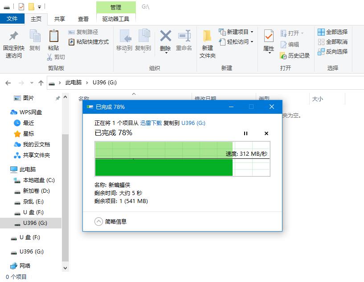Screen dimensions: 364x282
Task: Open History (历史记录)
Action: click(x=295, y=56)
